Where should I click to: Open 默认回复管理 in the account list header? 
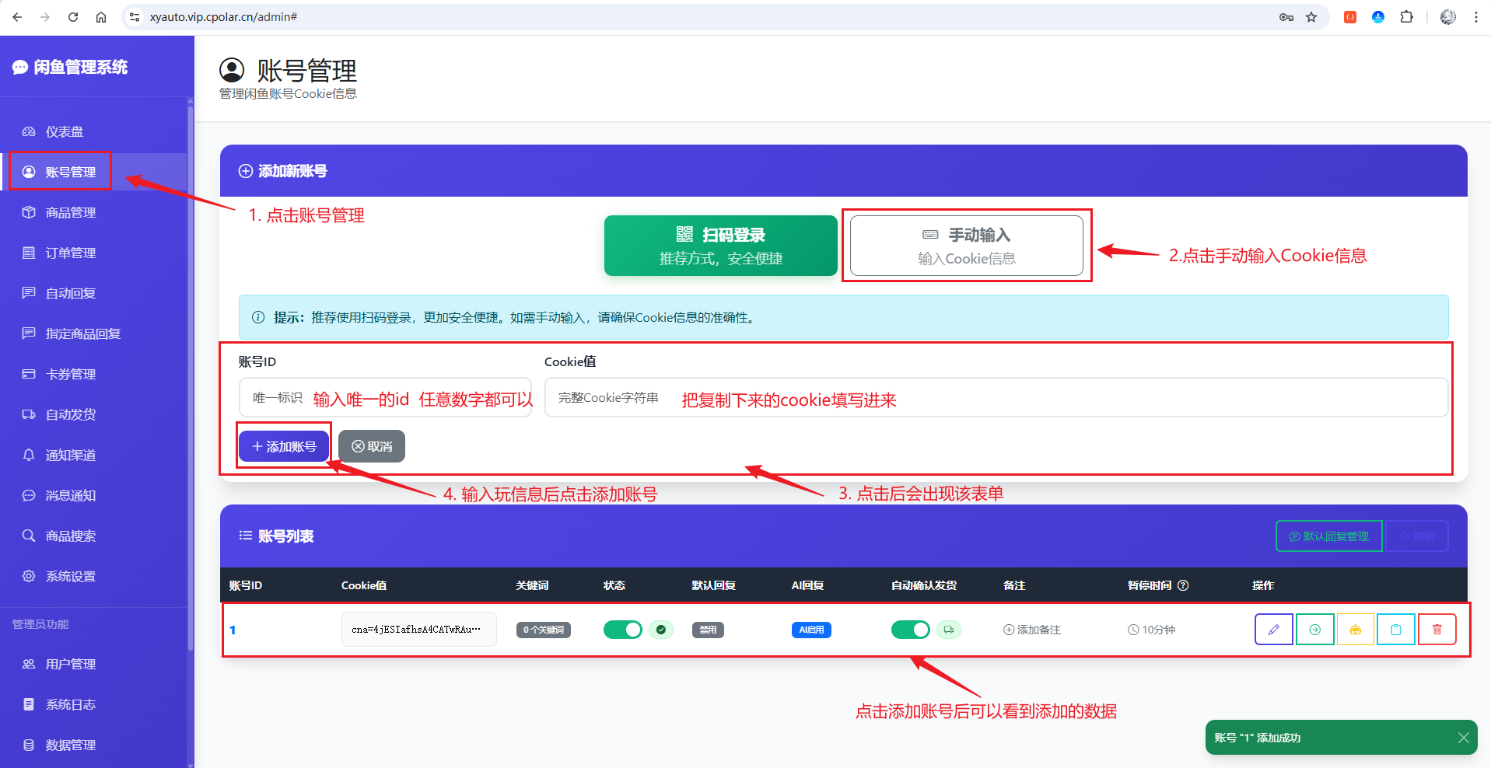pos(1328,536)
